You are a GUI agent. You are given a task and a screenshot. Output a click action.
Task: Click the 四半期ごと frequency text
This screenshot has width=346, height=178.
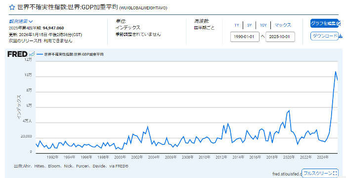coord(204,28)
